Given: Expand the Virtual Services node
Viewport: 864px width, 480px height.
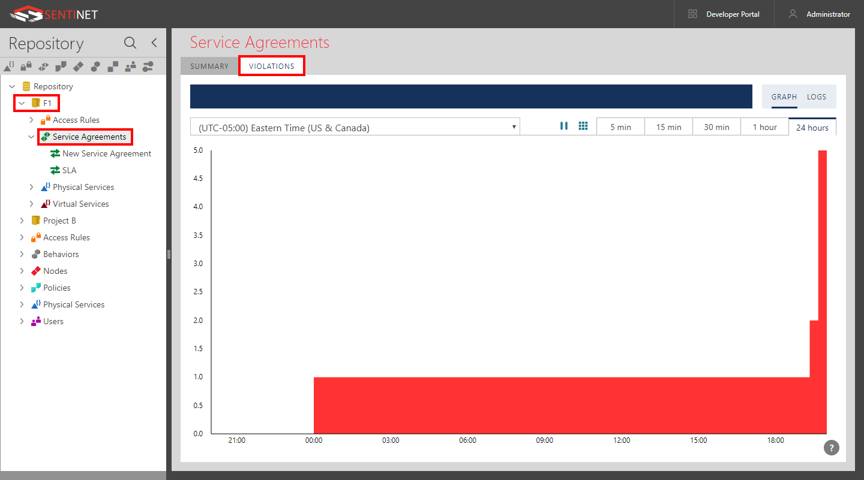Looking at the screenshot, I should [31, 204].
